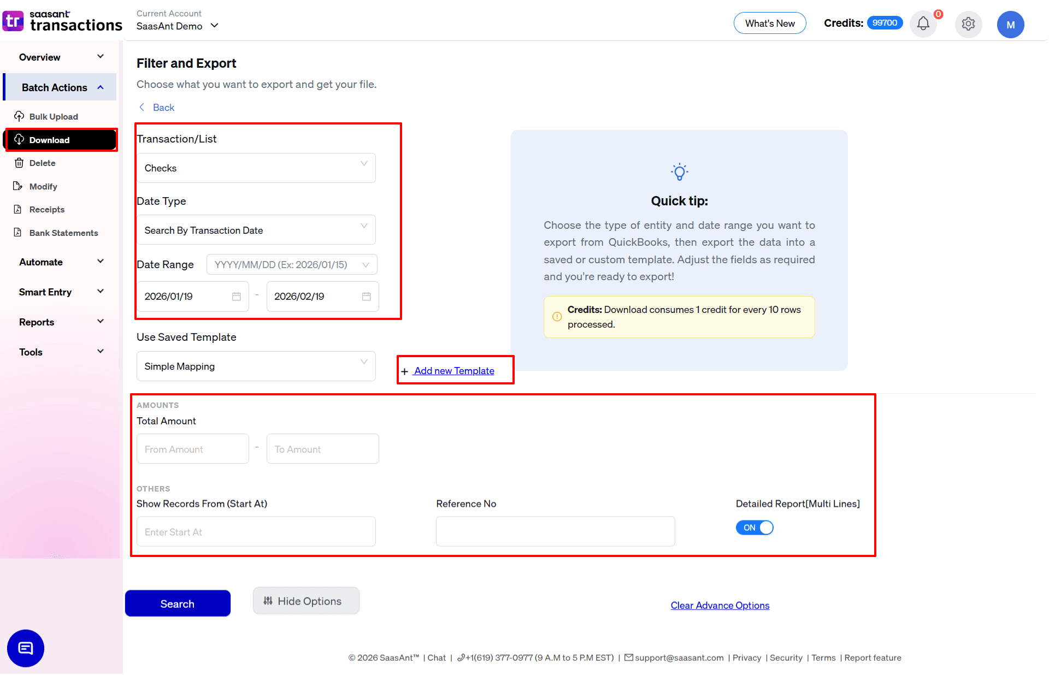Screen dimensions: 1049x675
Task: Open settings gear icon
Action: tap(968, 24)
